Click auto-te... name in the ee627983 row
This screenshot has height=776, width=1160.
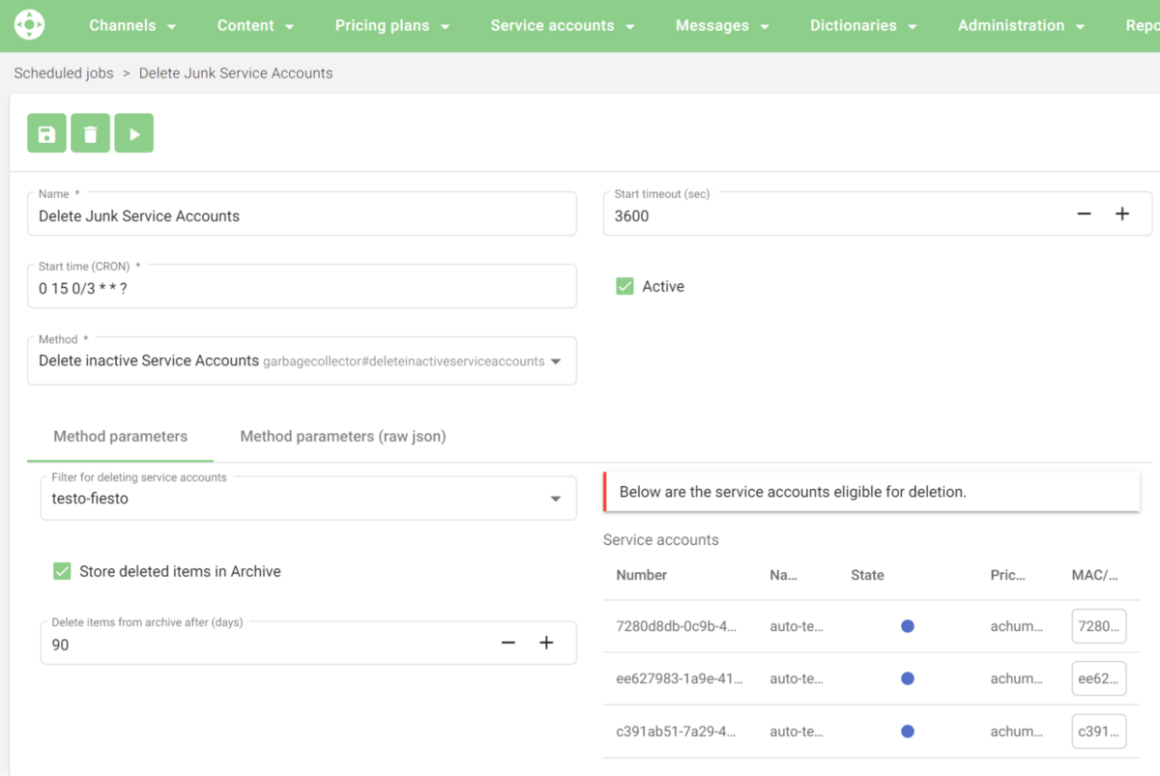797,678
